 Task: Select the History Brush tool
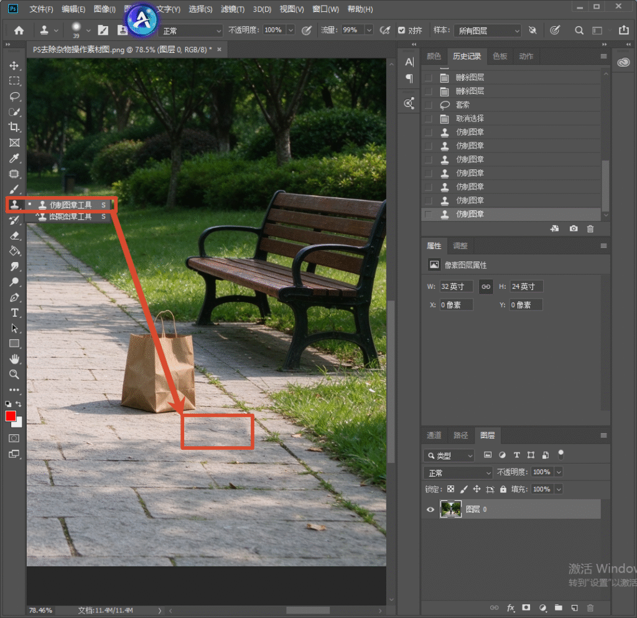click(x=14, y=220)
